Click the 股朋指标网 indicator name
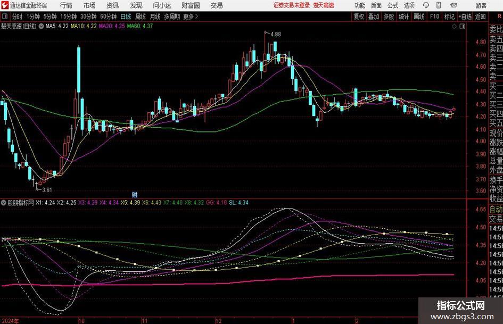 point(21,203)
